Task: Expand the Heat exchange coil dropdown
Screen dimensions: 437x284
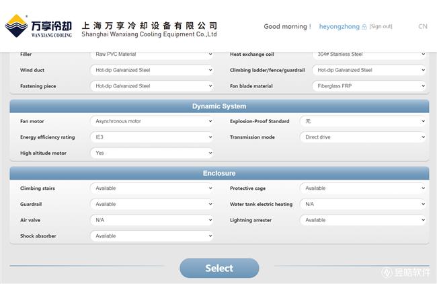Action: (x=369, y=54)
